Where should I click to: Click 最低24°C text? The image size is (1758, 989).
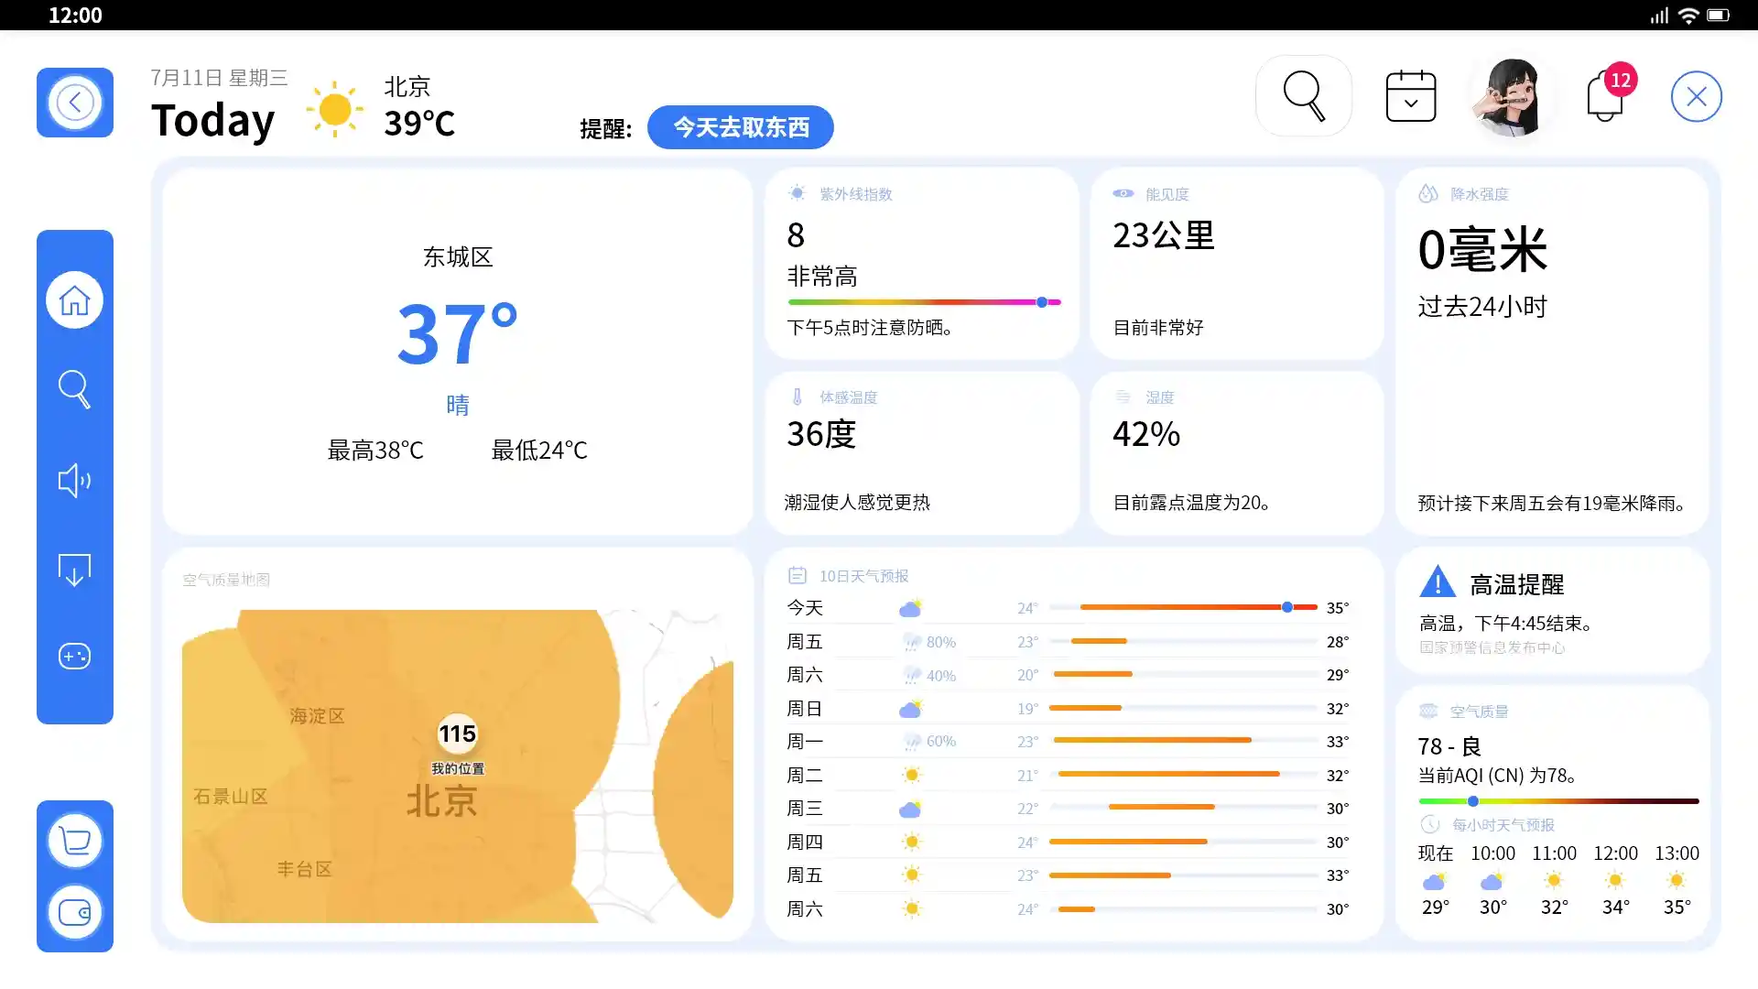539,451
